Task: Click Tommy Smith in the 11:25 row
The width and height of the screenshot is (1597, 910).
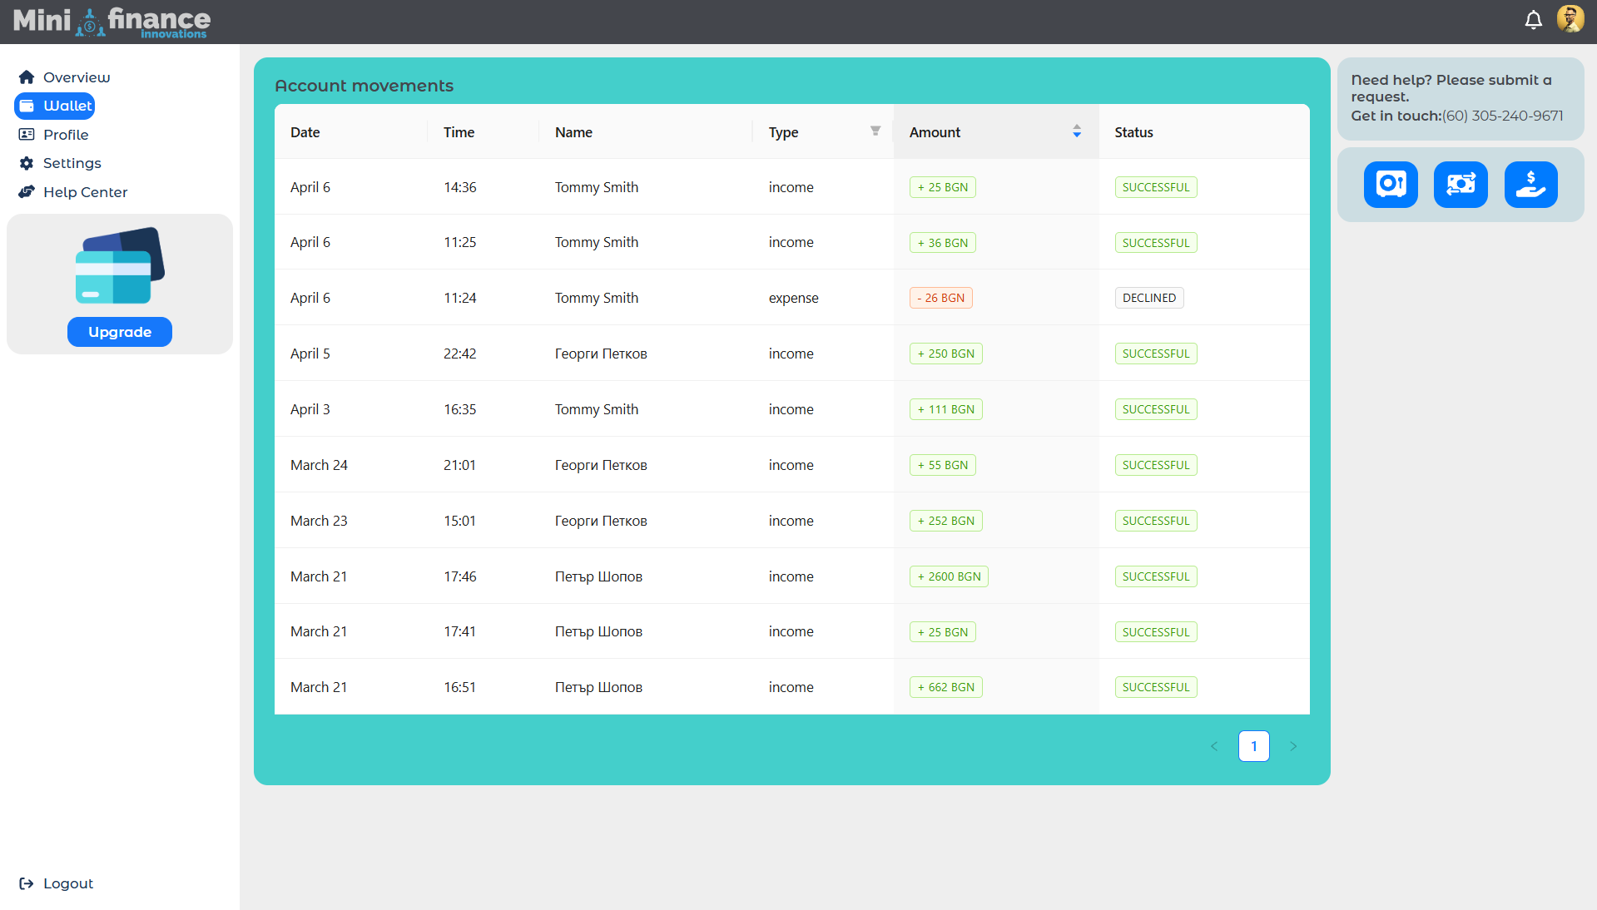Action: tap(597, 242)
